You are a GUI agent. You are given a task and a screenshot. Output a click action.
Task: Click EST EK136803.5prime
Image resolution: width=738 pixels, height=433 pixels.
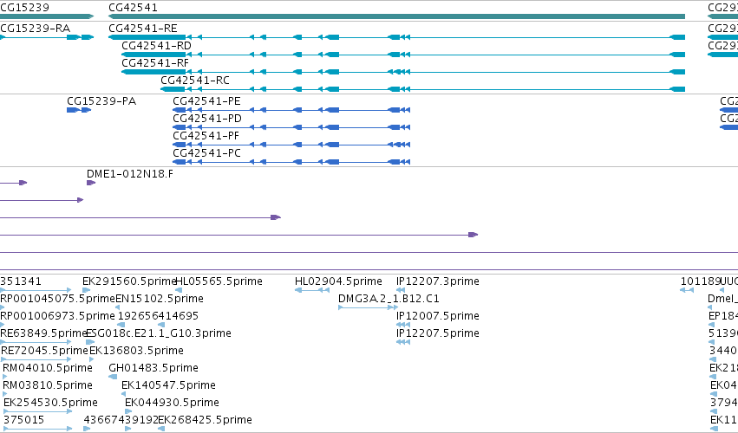pyautogui.click(x=136, y=351)
